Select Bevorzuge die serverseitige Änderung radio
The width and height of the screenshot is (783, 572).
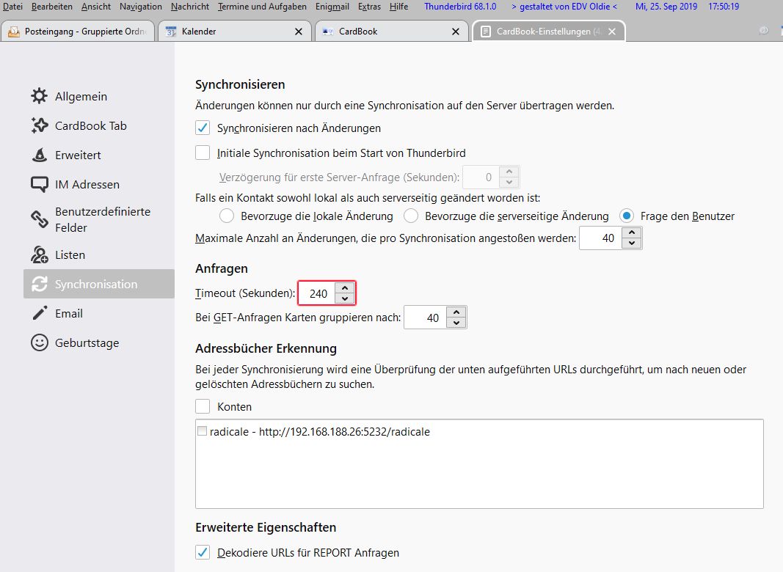point(410,216)
